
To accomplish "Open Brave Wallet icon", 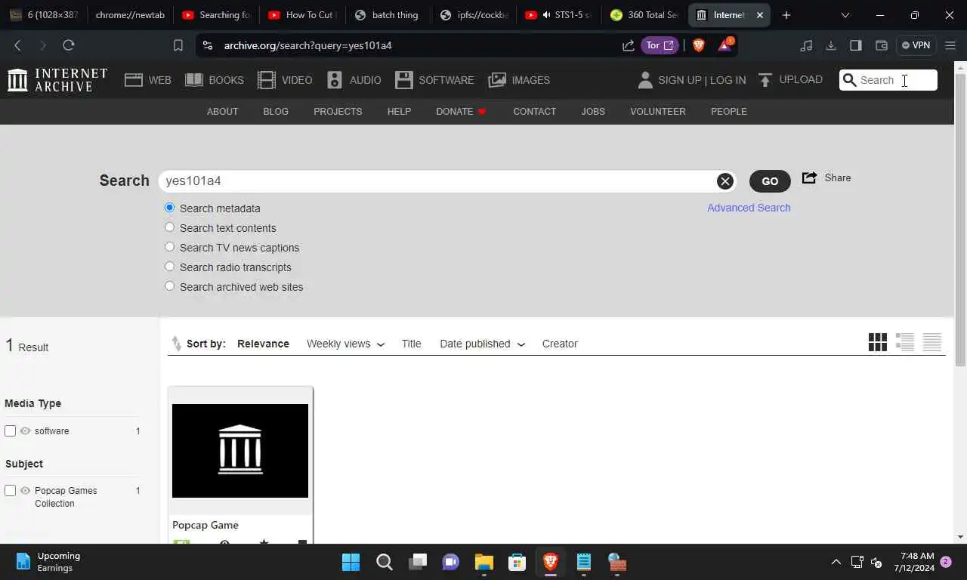I will pos(881,45).
